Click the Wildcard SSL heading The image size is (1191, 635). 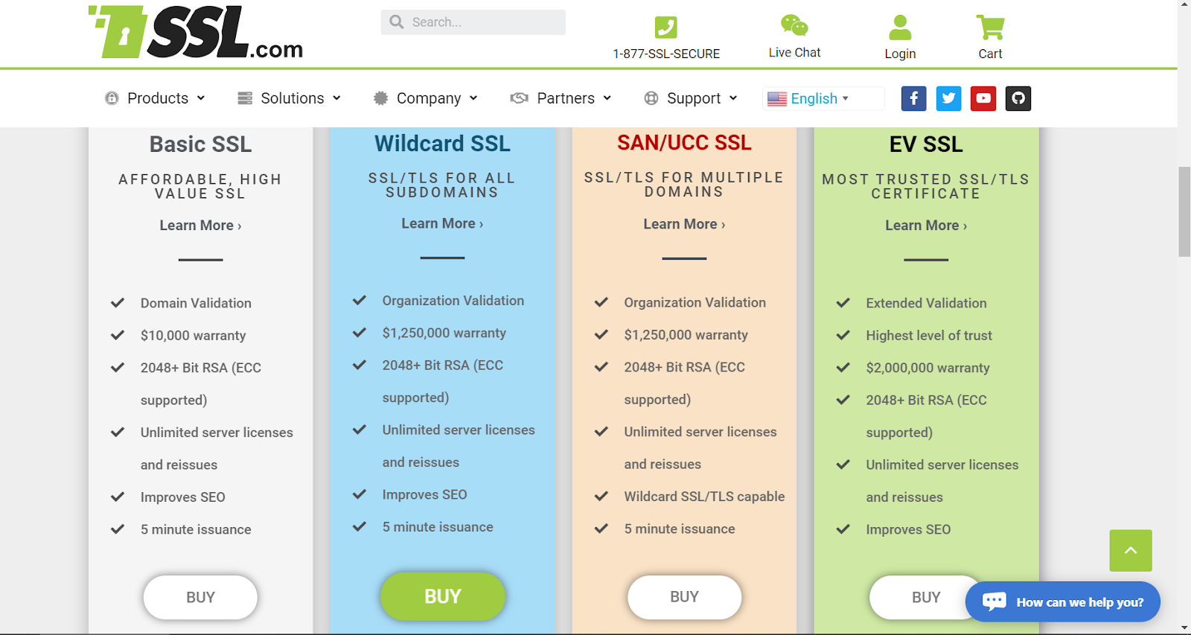pos(442,144)
